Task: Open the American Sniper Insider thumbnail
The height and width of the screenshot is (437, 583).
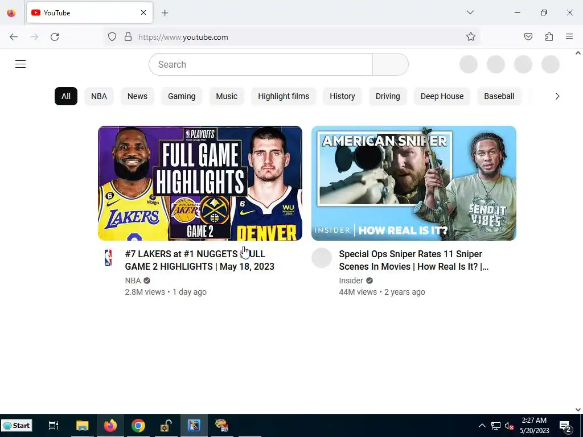Action: [x=414, y=183]
